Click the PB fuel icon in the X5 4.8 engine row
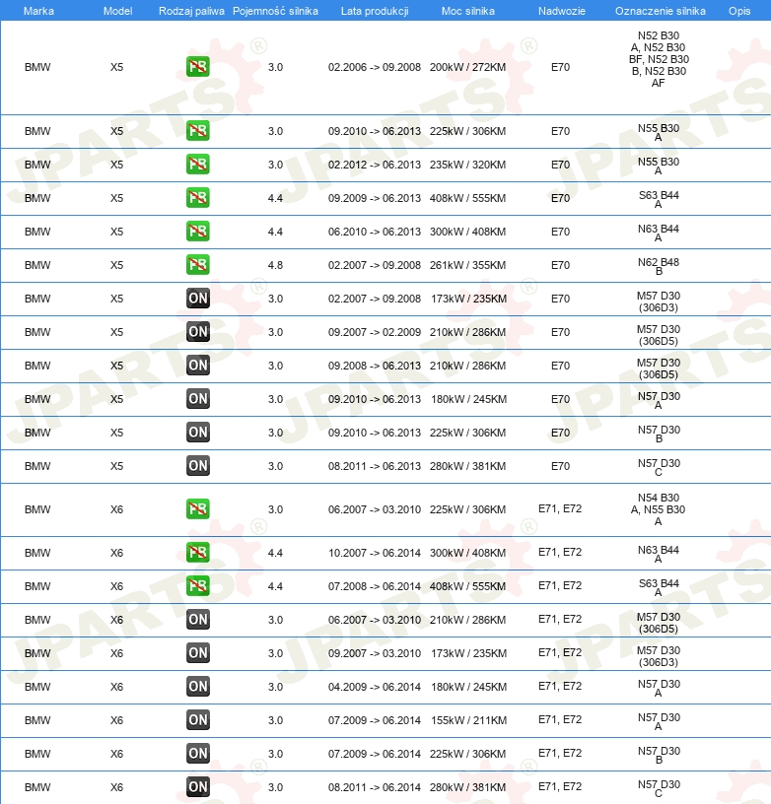This screenshot has width=771, height=804. click(197, 265)
